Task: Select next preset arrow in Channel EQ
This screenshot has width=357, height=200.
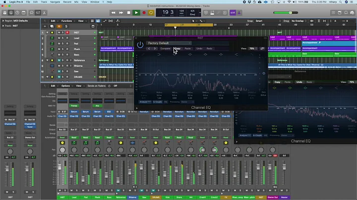Action: tap(155, 49)
